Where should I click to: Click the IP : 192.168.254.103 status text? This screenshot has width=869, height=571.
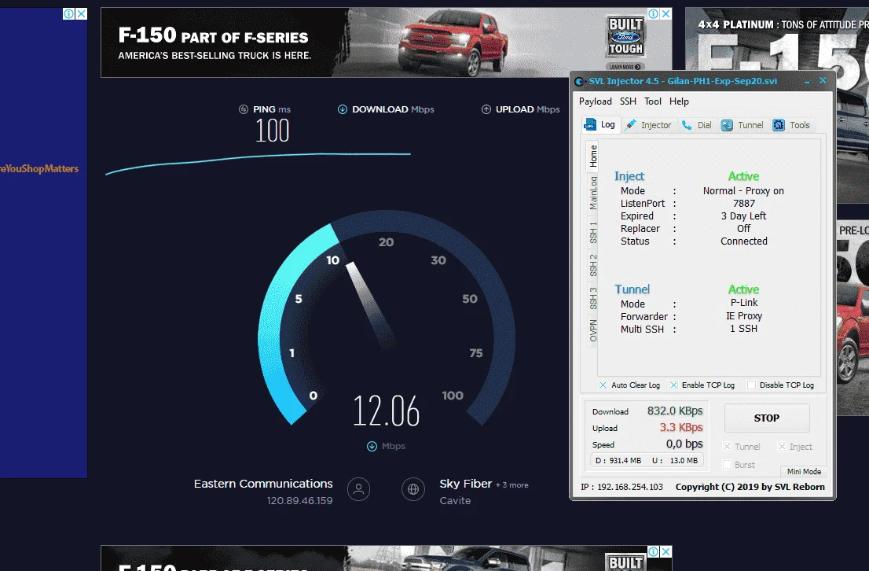click(x=621, y=487)
